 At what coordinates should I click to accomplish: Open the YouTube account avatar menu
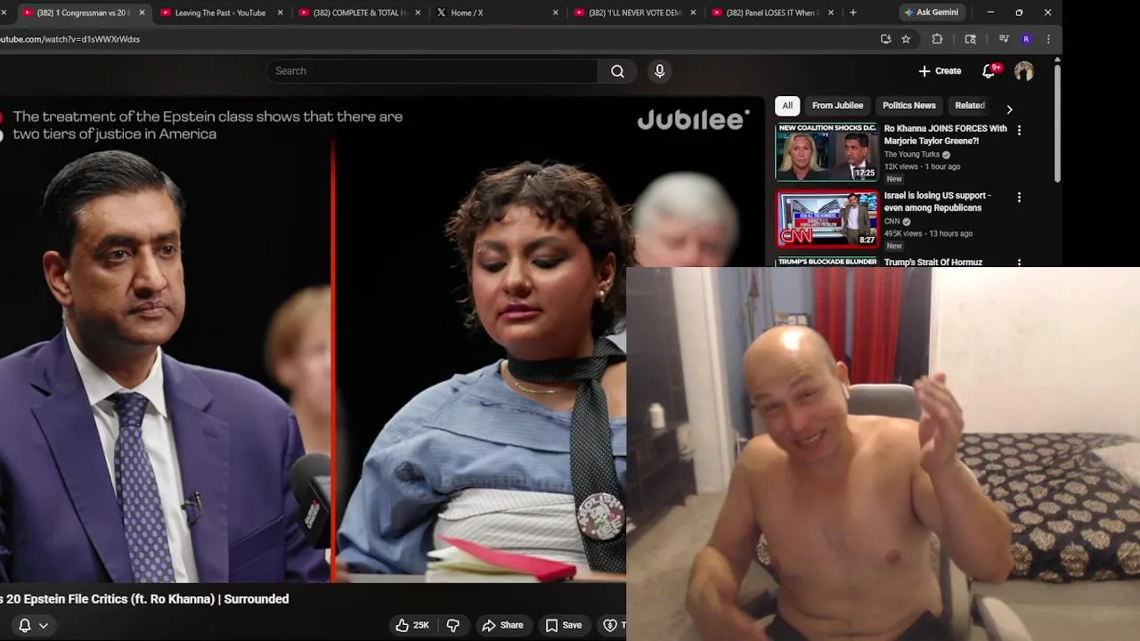pos(1024,71)
